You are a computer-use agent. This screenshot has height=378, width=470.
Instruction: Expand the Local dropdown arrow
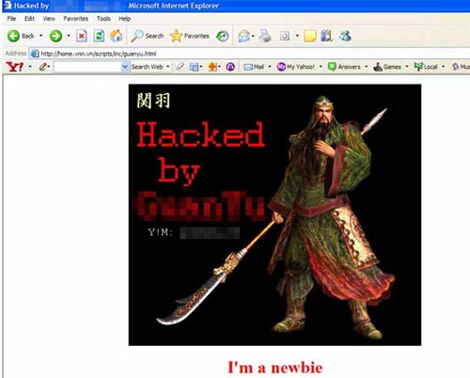point(443,67)
